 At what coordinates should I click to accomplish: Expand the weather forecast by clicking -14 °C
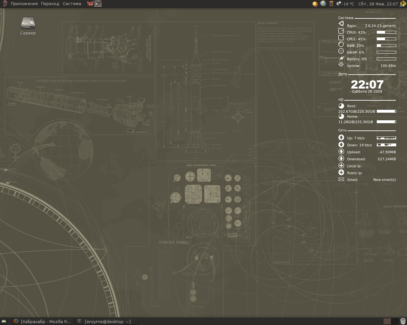348,4
